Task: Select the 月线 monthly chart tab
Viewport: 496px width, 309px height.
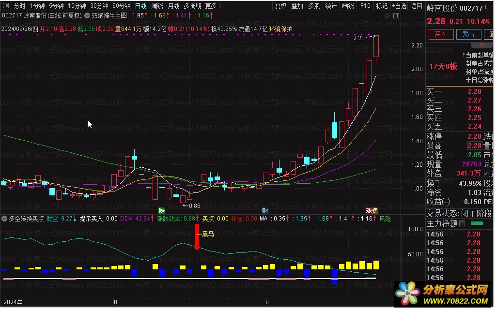Action: (x=174, y=6)
